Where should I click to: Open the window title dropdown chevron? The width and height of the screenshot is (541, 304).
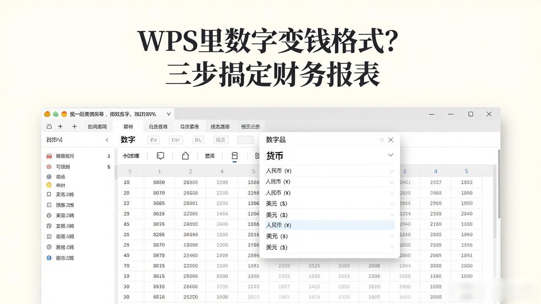169,114
